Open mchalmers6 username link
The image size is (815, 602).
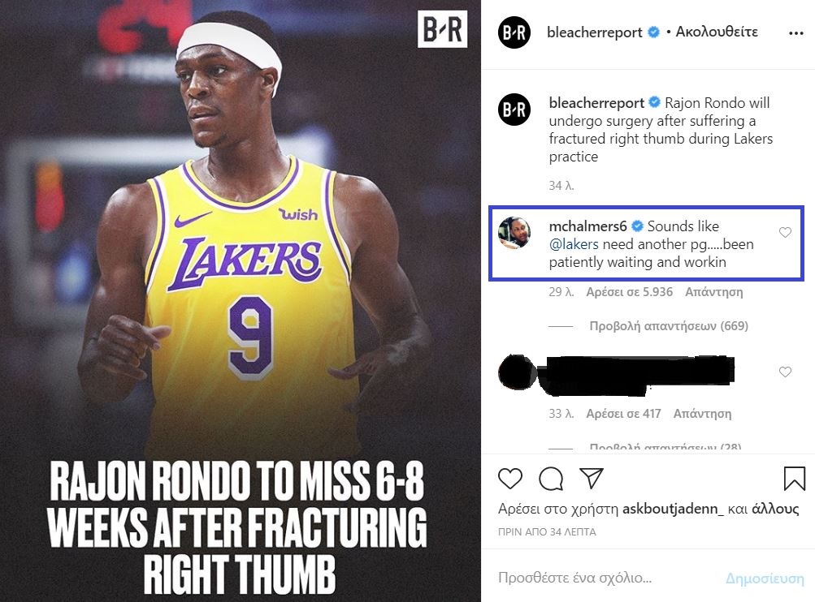pyautogui.click(x=587, y=226)
